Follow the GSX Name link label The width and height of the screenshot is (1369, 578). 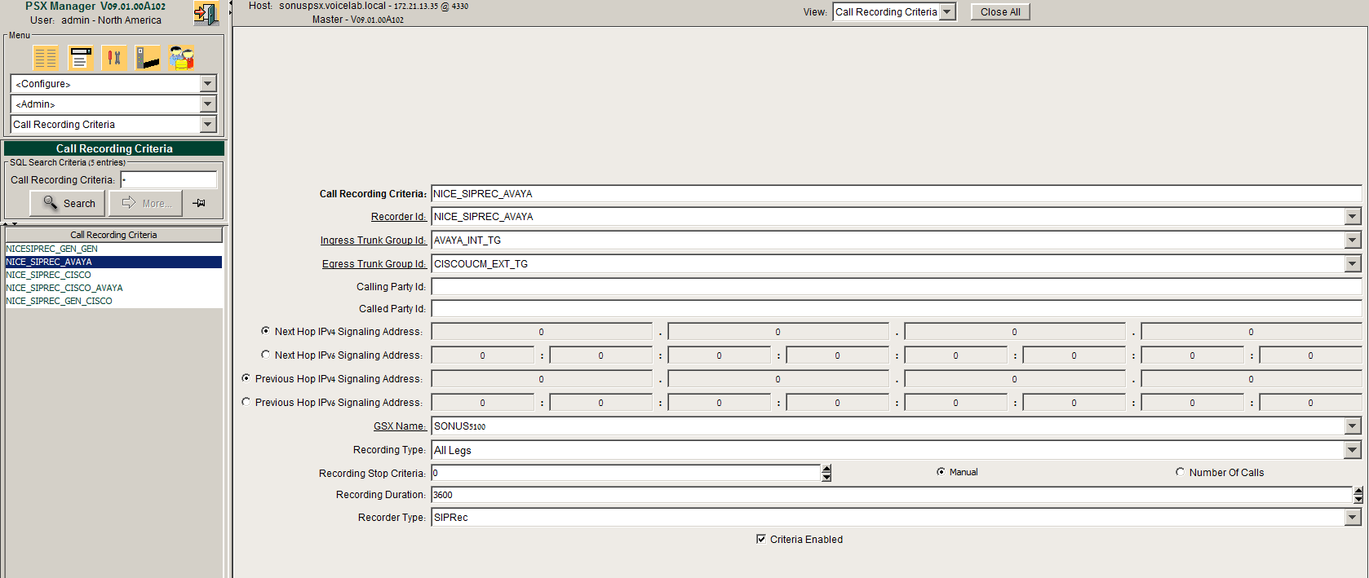coord(400,426)
